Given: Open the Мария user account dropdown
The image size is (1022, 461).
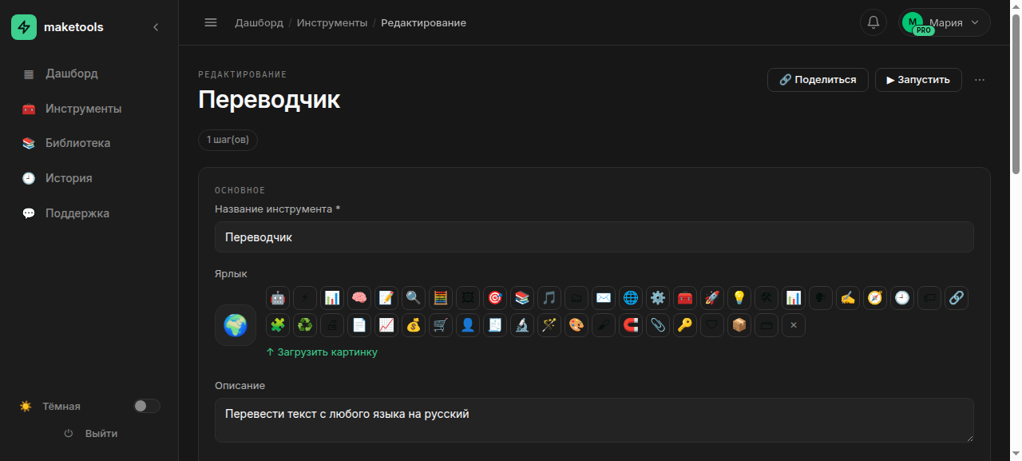Looking at the screenshot, I should [x=945, y=22].
